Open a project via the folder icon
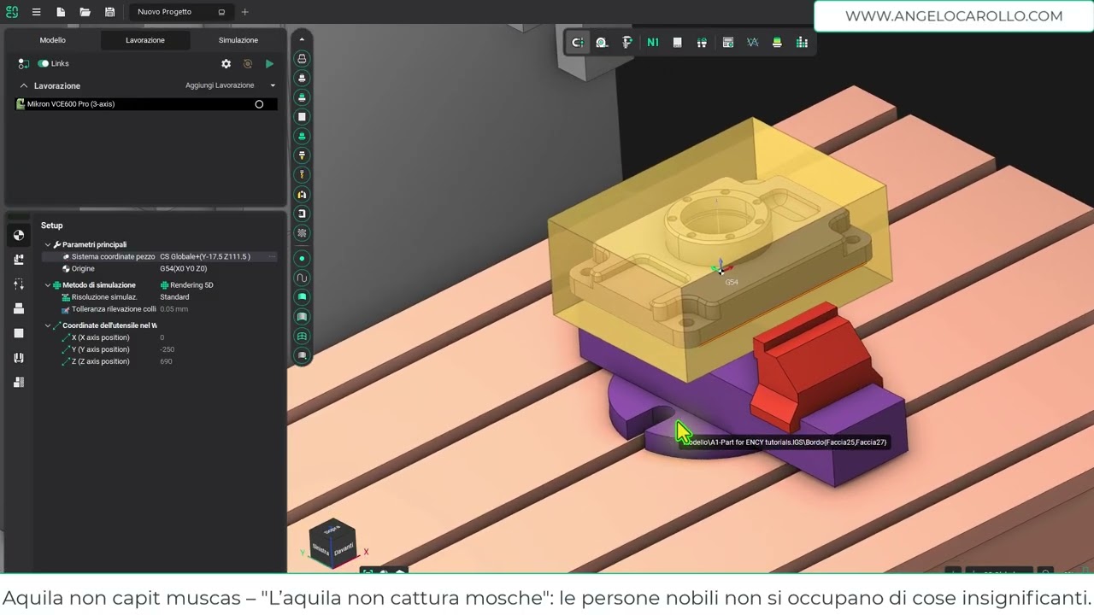This screenshot has width=1094, height=615. click(x=85, y=12)
